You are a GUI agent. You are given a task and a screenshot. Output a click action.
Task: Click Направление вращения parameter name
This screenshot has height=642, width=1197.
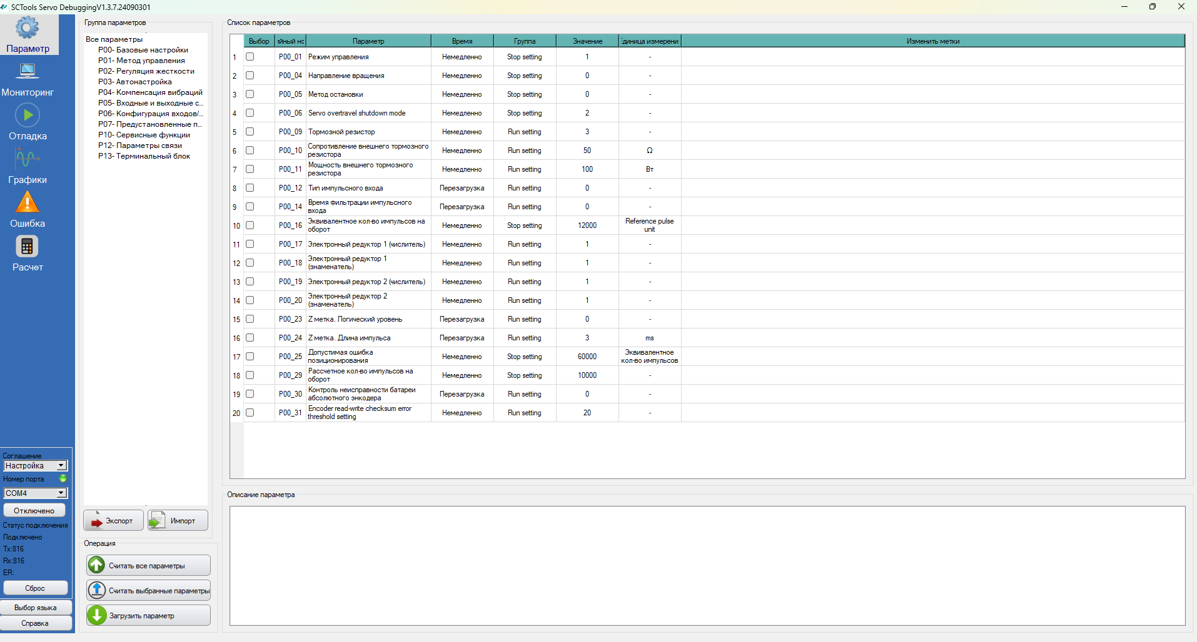(346, 76)
